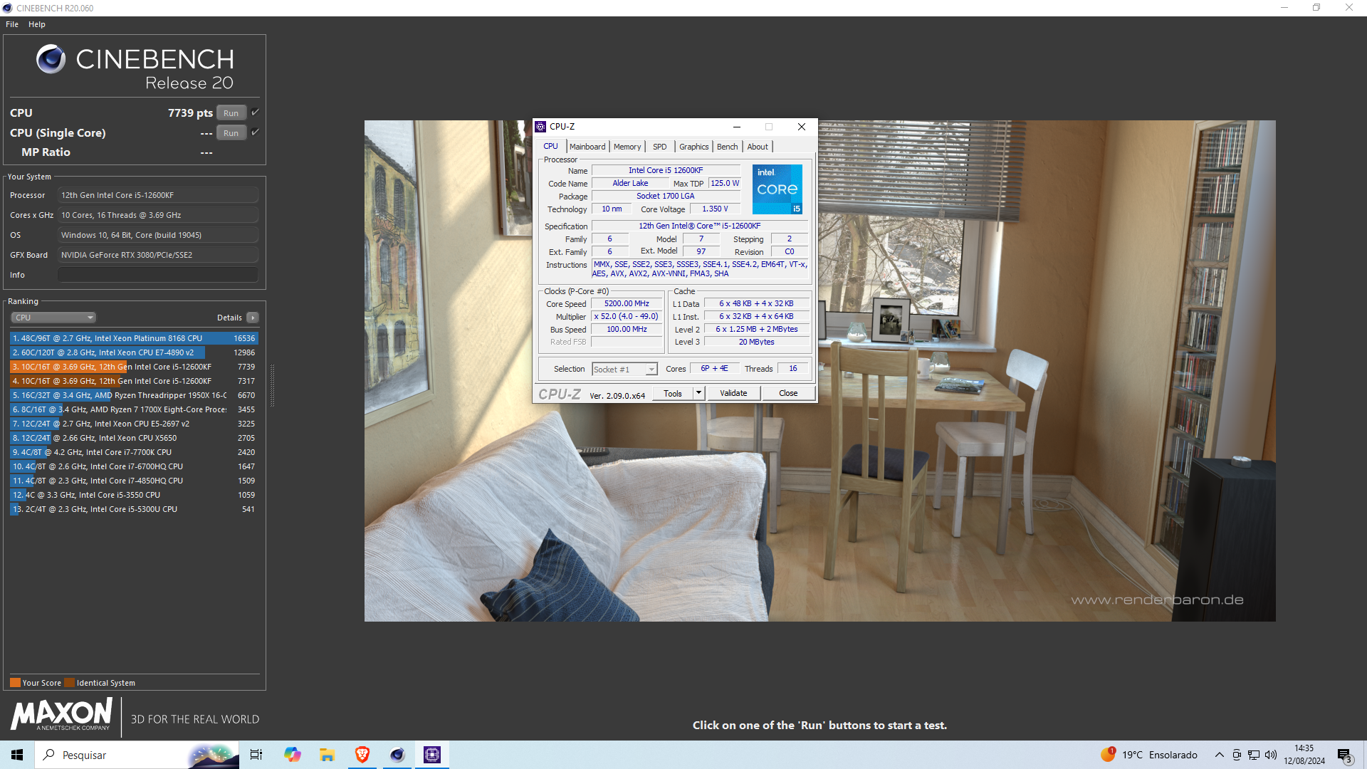Click the network icon in the tray
1367x769 pixels.
click(x=1254, y=755)
